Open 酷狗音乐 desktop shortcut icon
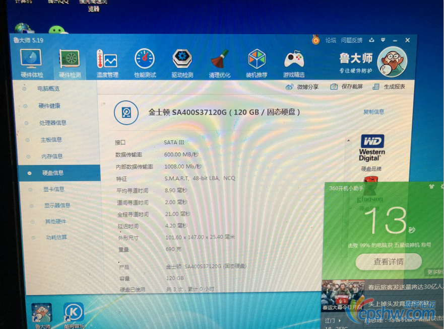This screenshot has width=444, height=329. click(x=74, y=315)
